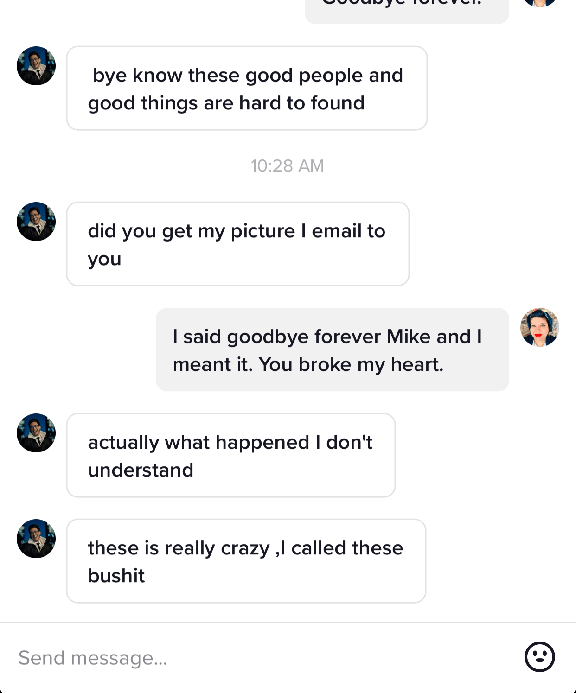
Task: Open the profile avatar beside "actually what happened"
Action: tap(36, 433)
